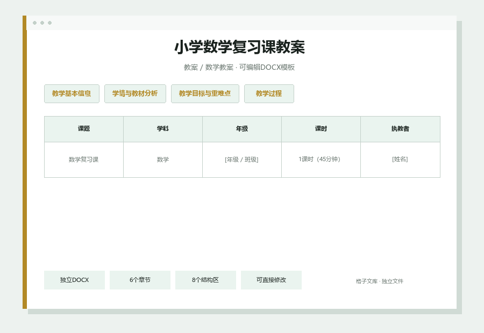Click the 数学 cell under 学科

[163, 160]
